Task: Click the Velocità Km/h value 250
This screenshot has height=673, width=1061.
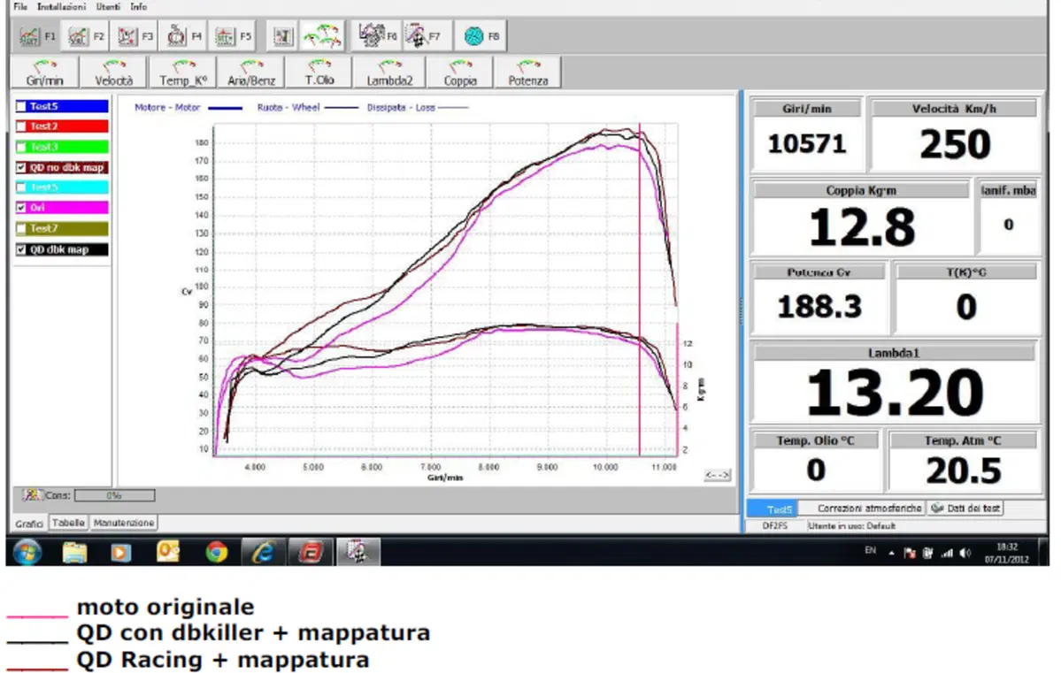Action: (955, 144)
